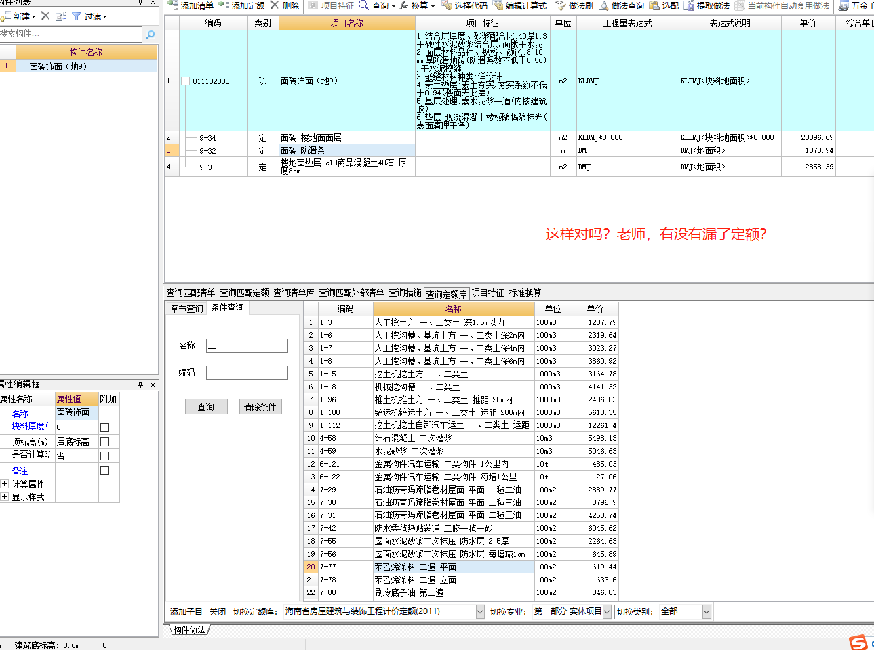
Task: Click the 项目名称 column header
Action: (x=346, y=23)
